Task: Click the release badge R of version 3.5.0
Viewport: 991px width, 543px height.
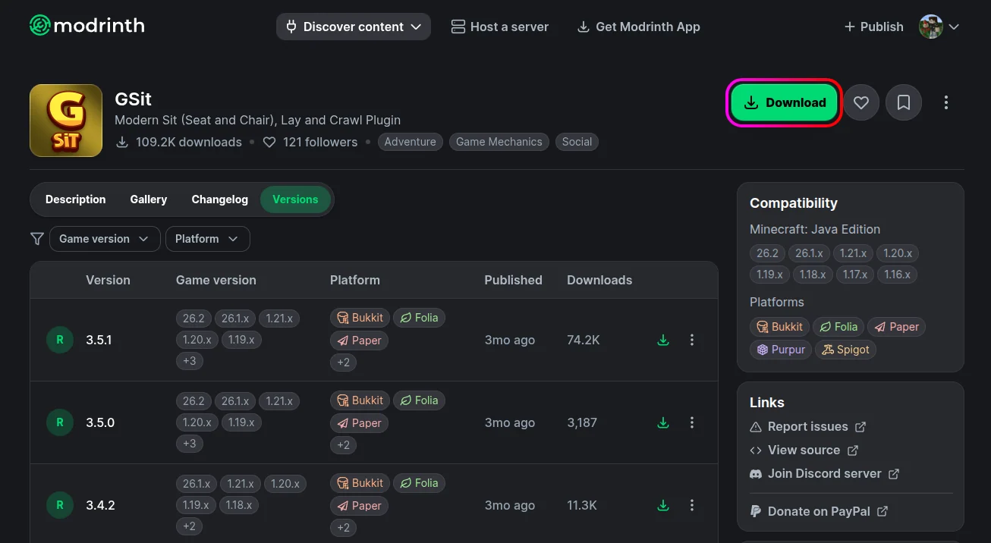Action: click(x=60, y=422)
